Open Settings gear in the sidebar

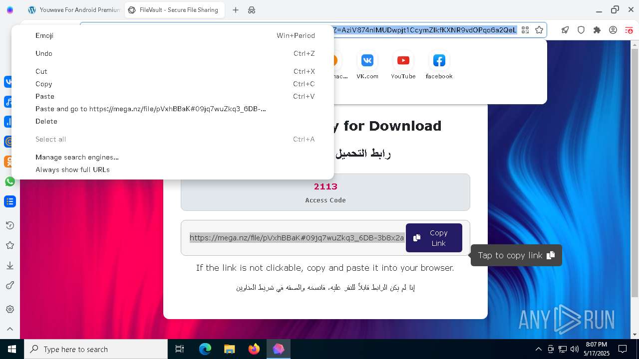10,309
